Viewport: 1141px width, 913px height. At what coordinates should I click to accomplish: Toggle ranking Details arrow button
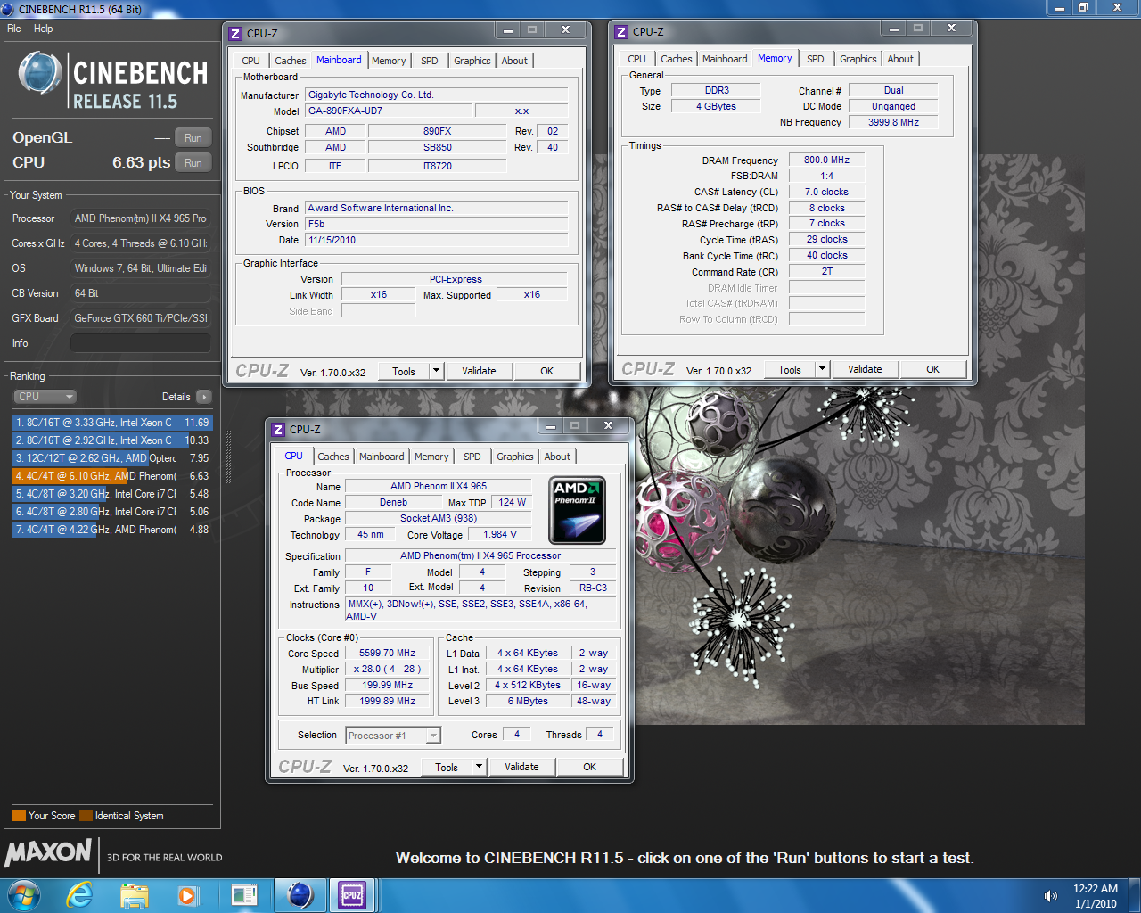pos(203,397)
